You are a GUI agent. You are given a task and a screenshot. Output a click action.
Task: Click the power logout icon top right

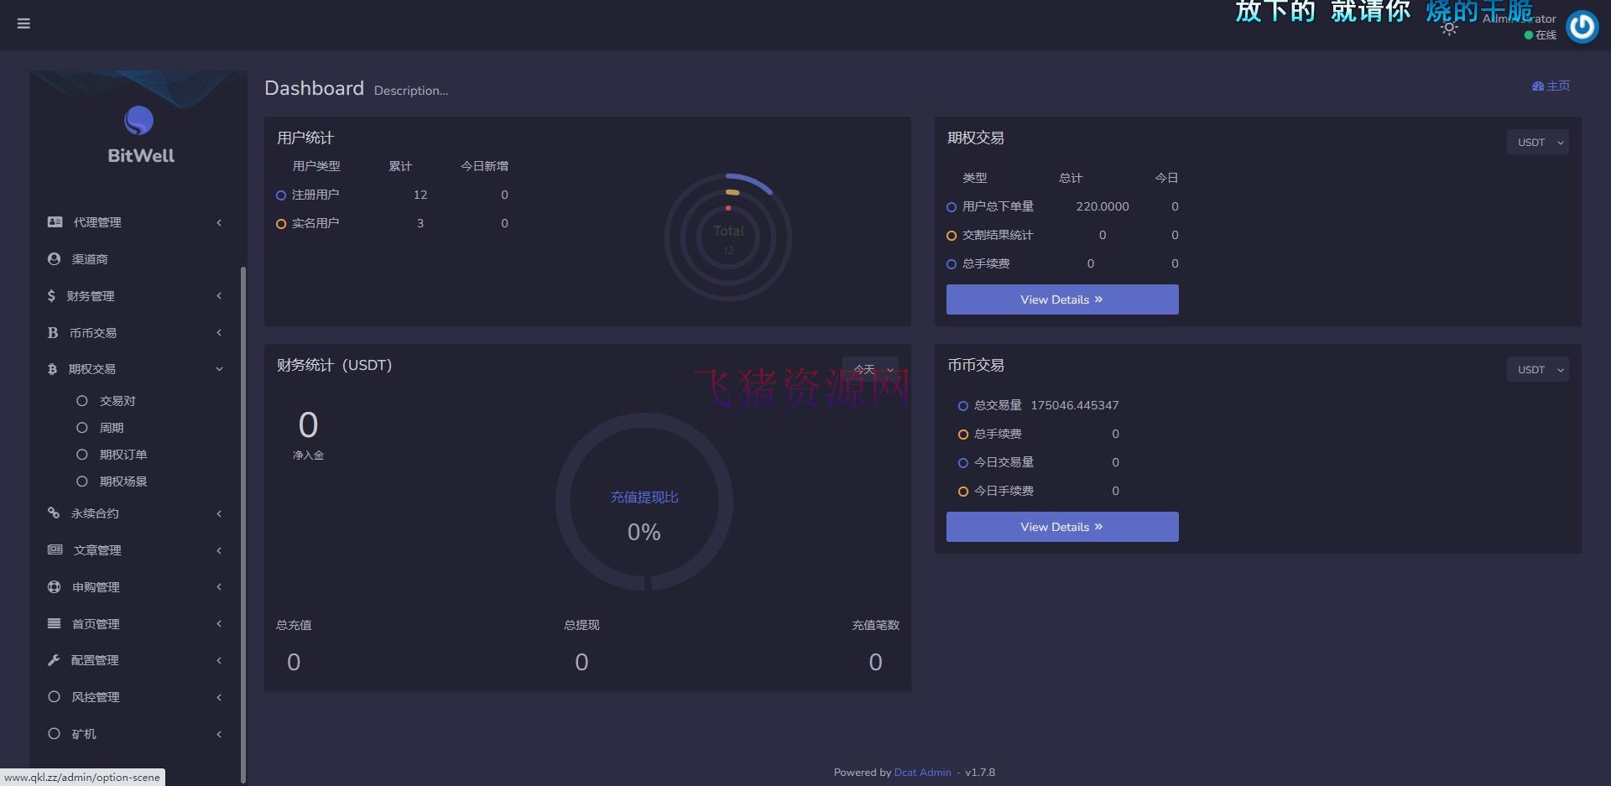[x=1582, y=26]
